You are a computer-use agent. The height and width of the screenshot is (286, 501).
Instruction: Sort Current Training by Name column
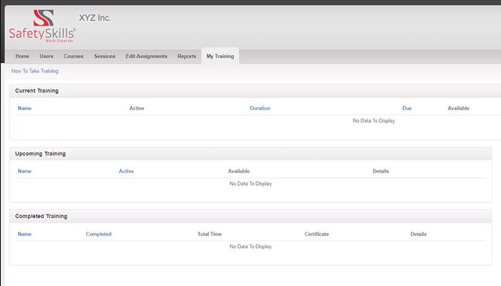coord(24,108)
